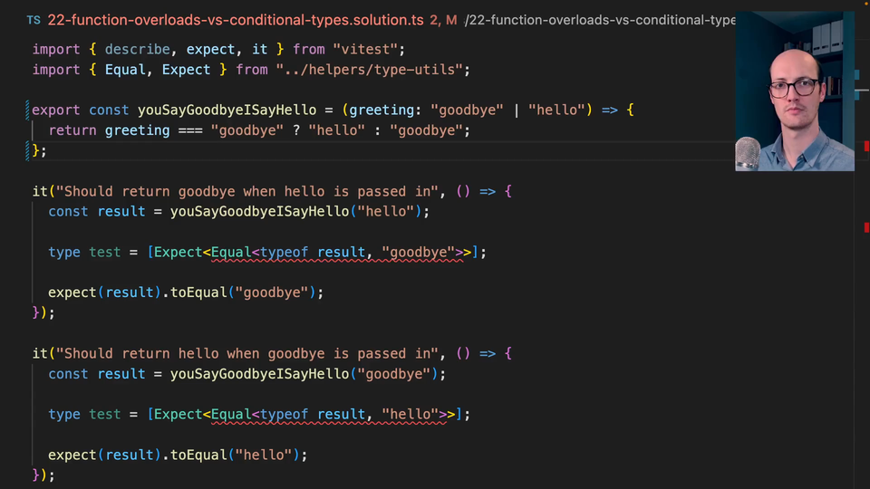Click the TS file icon in the tab
Viewport: 870px width, 489px height.
click(x=34, y=19)
